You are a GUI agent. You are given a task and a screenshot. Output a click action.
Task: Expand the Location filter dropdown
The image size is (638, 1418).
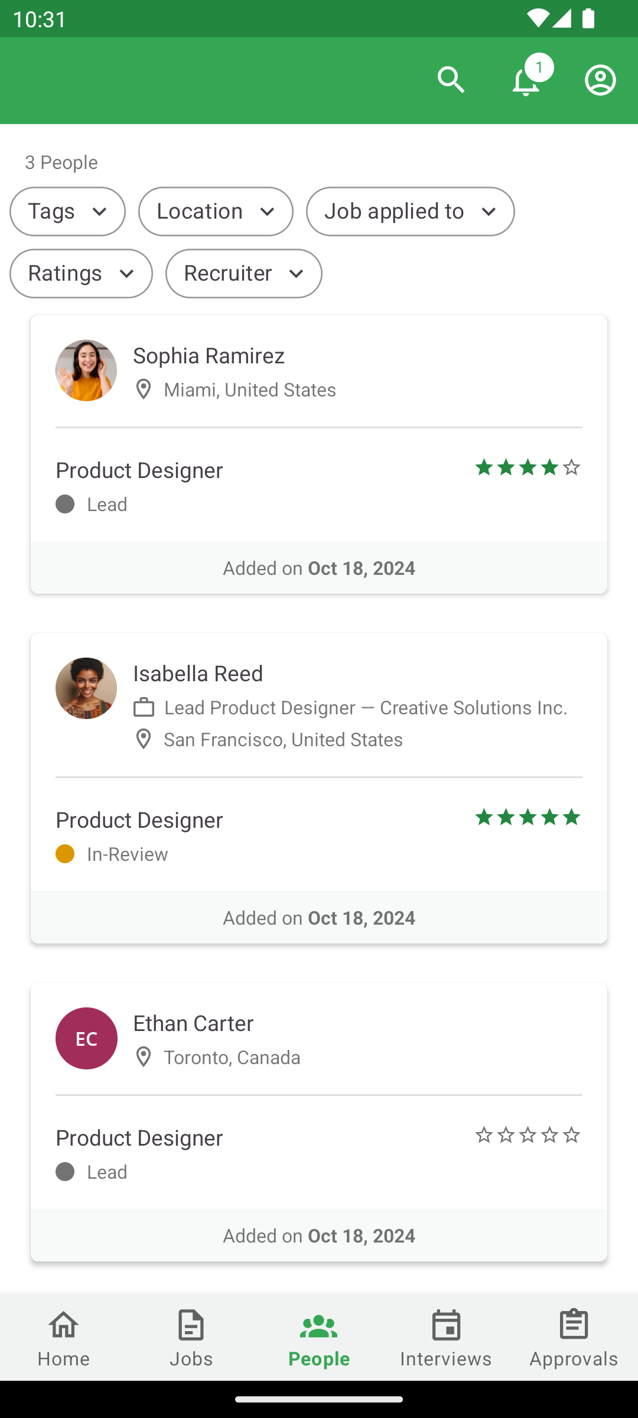tap(216, 212)
